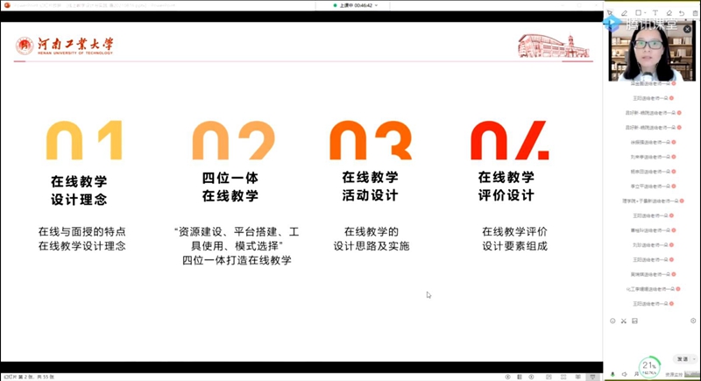The width and height of the screenshot is (701, 381).
Task: Open the emoji picker in chat
Action: click(612, 321)
